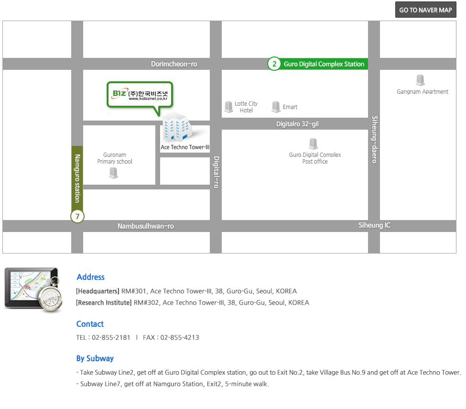The image size is (466, 409).
Task: Click the Digitalro 32-gil road label
Action: [297, 124]
